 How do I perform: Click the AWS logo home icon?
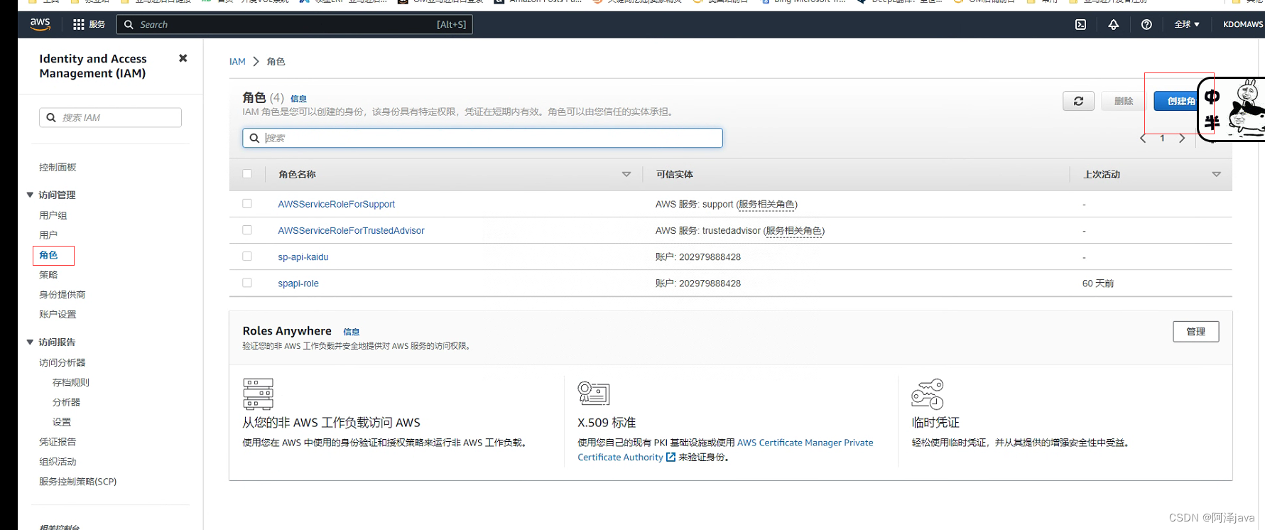(x=40, y=23)
